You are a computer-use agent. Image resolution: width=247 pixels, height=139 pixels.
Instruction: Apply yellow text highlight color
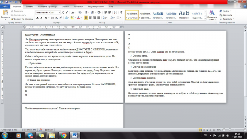72,18
